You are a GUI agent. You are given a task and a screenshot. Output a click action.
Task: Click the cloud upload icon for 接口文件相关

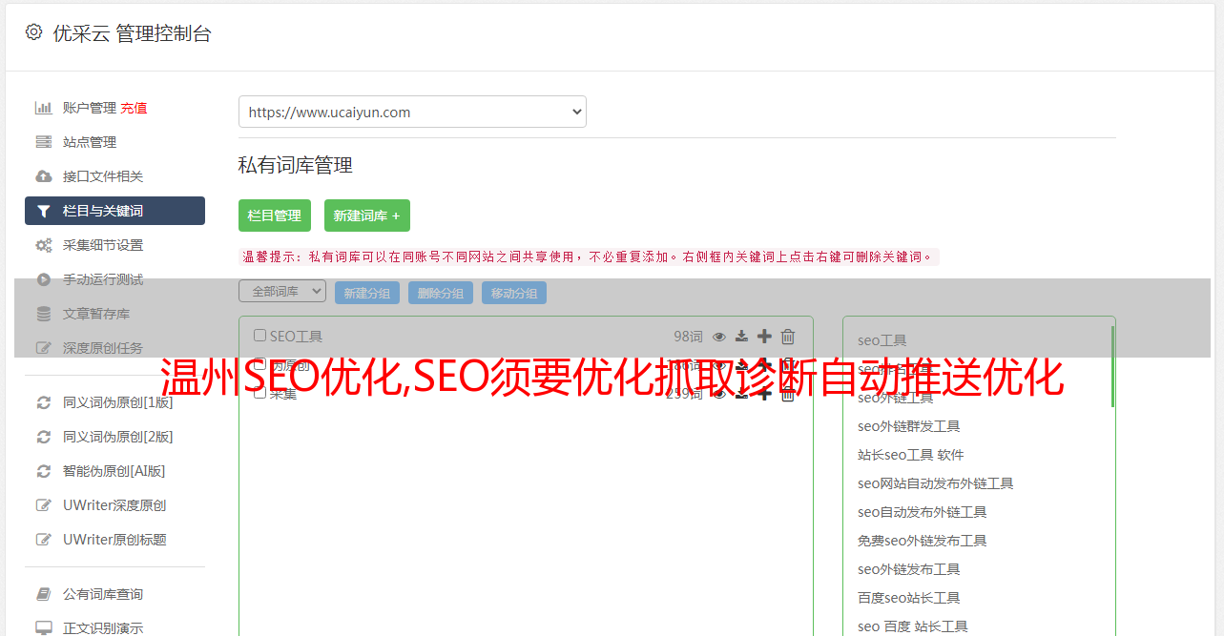point(43,176)
